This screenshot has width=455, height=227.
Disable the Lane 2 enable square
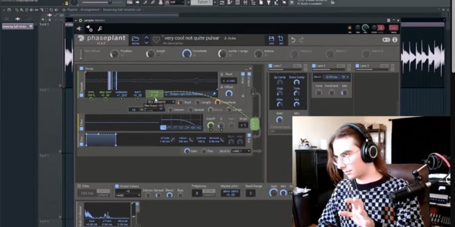tap(314, 66)
